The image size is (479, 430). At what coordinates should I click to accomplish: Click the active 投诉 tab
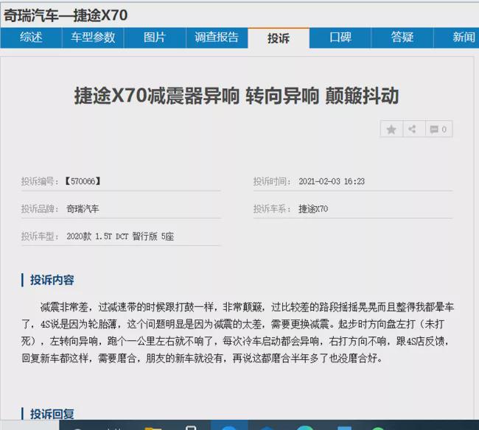coord(279,38)
